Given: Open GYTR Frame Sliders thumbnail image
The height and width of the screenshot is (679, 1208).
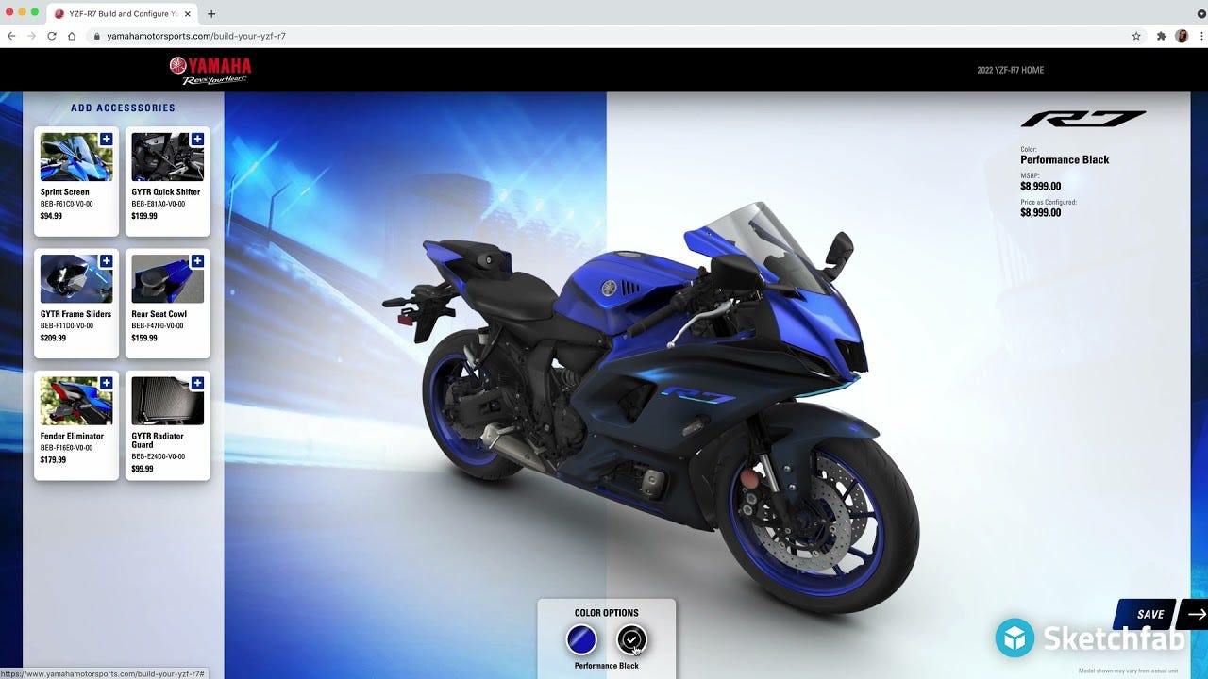Looking at the screenshot, I should pyautogui.click(x=76, y=279).
